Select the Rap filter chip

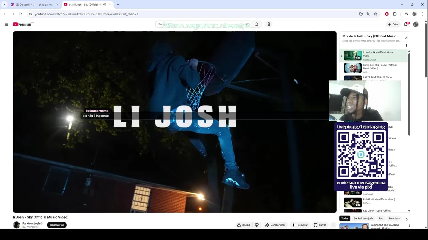[381, 219]
